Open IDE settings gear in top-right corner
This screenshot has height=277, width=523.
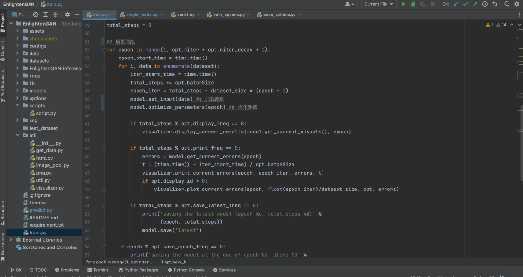(517, 4)
